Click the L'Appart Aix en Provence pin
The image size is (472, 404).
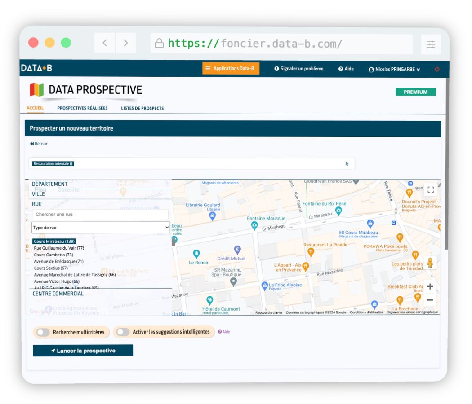point(306,267)
